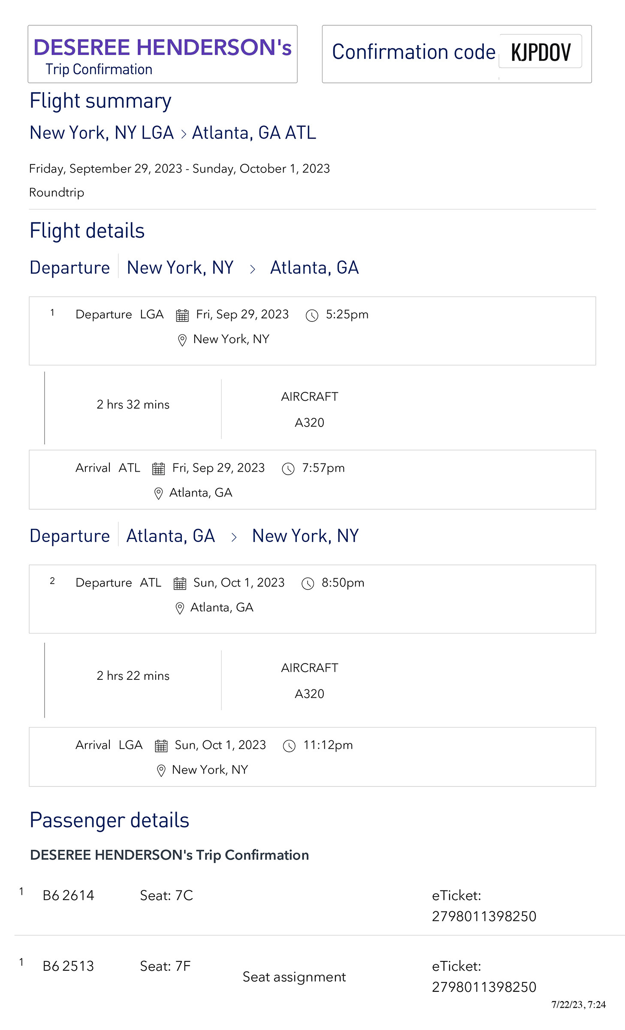Click location pin beside New York arrival
625x1030 pixels.
click(161, 771)
